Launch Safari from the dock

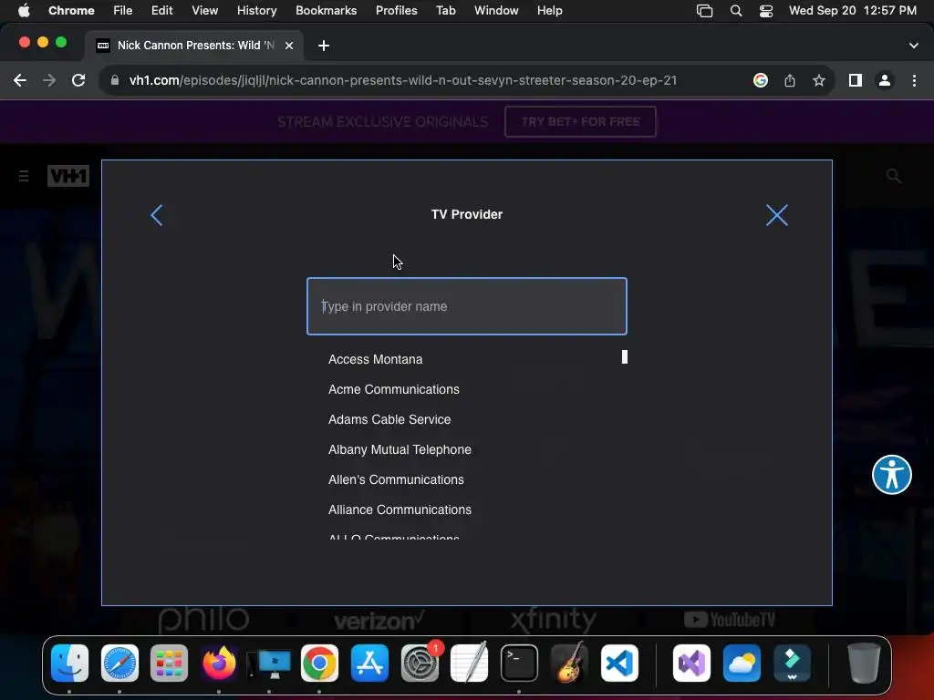[x=119, y=664]
